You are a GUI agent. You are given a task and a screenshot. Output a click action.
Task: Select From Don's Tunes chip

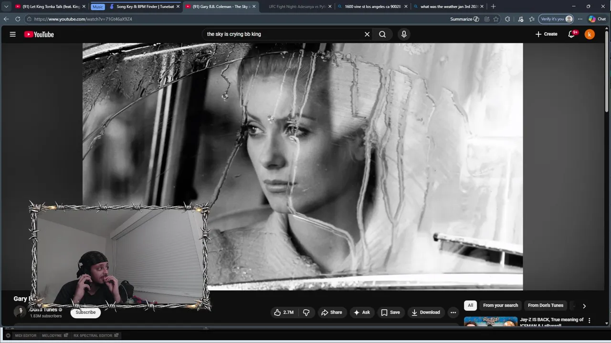pos(546,305)
